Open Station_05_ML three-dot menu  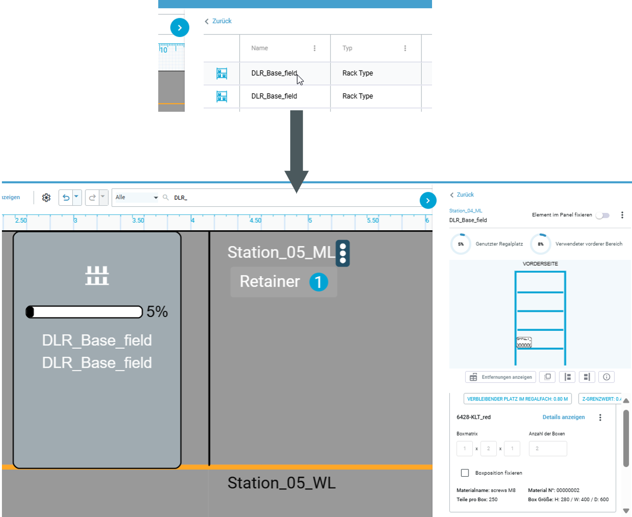[342, 253]
